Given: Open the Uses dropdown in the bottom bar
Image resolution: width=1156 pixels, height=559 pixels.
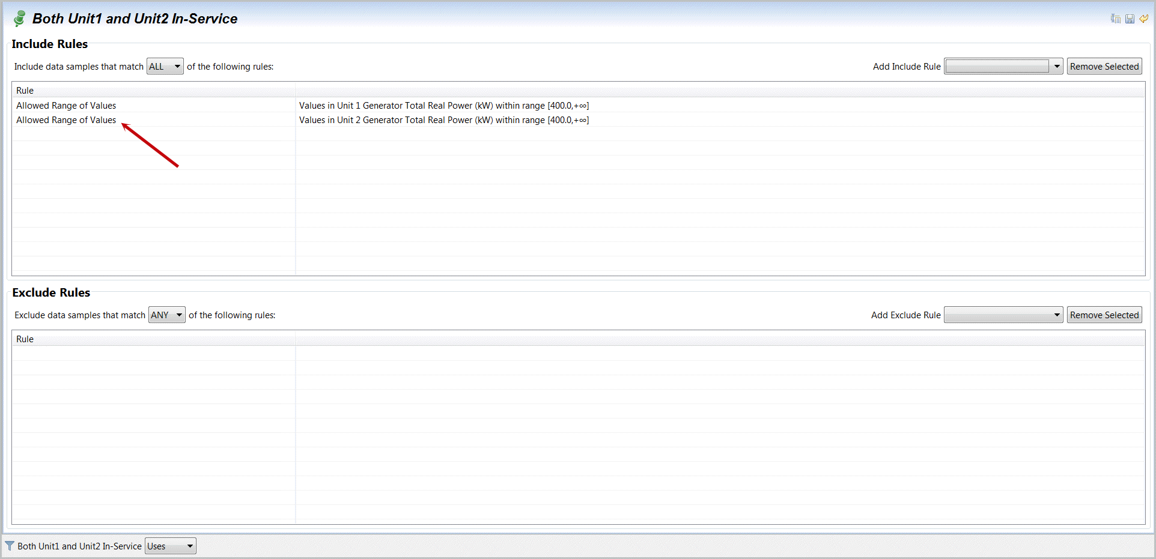Looking at the screenshot, I should (x=171, y=546).
